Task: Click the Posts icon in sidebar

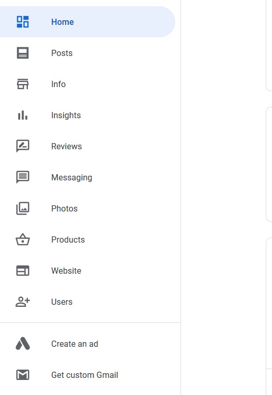Action: pos(23,53)
